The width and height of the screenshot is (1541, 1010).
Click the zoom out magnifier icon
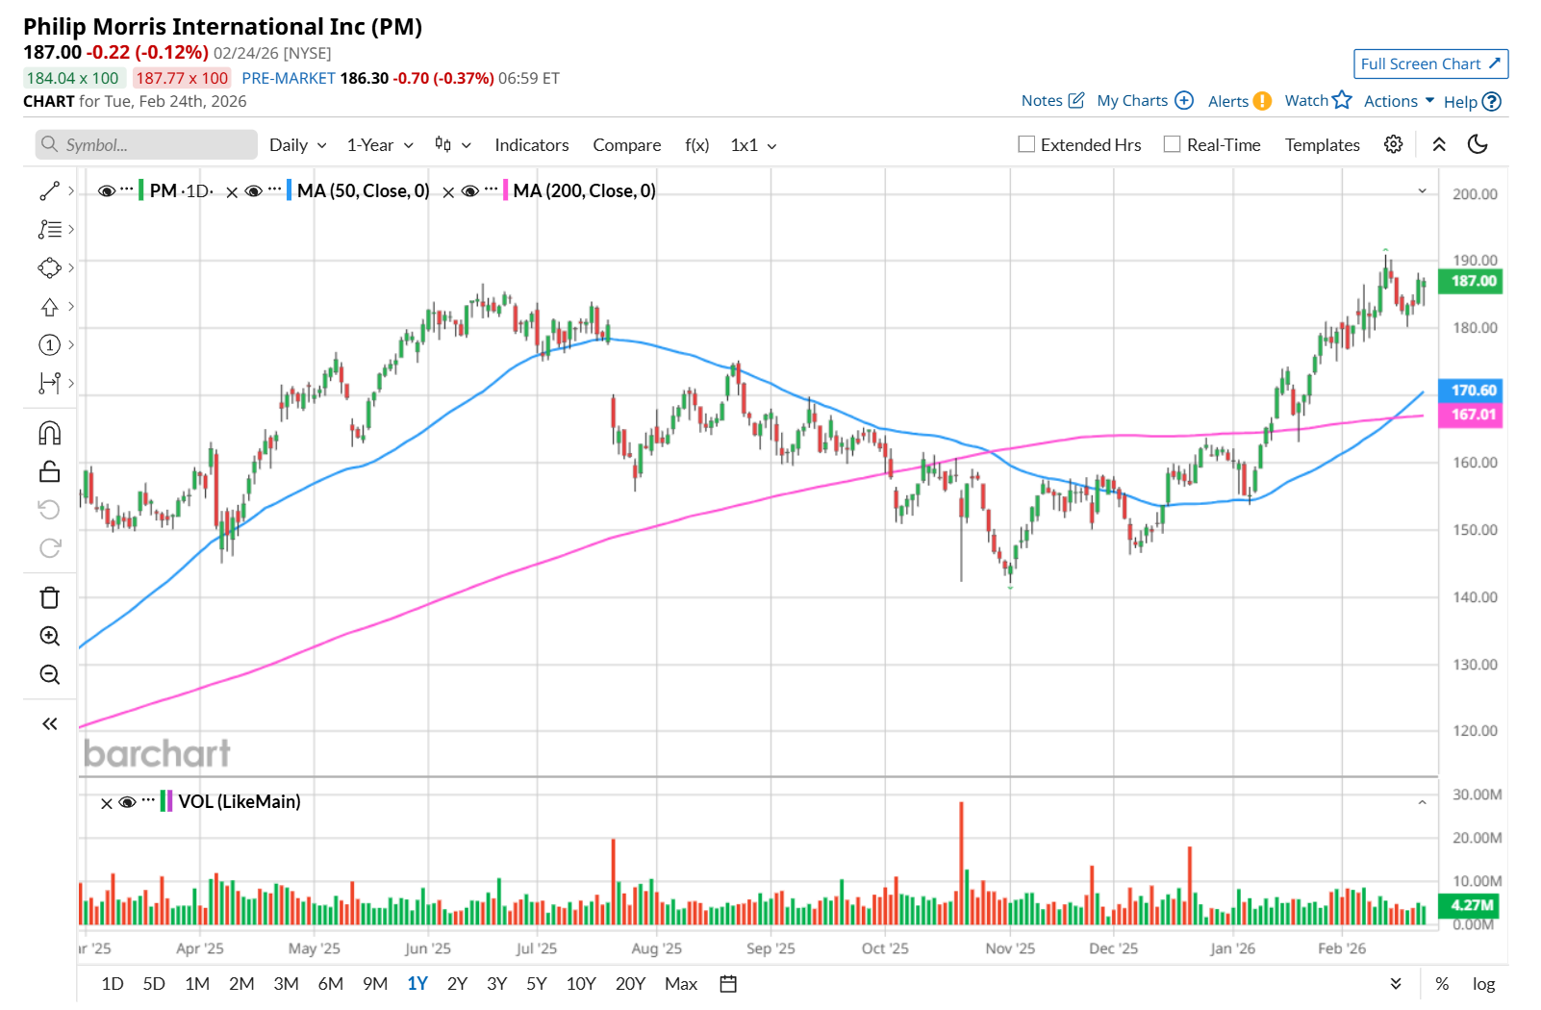point(49,675)
